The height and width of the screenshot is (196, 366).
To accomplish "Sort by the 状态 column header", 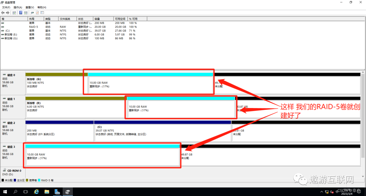I will [85, 19].
